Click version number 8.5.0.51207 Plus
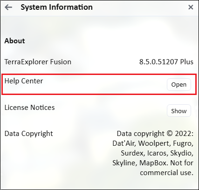Screen dimensions: 199x190 pyautogui.click(x=166, y=62)
